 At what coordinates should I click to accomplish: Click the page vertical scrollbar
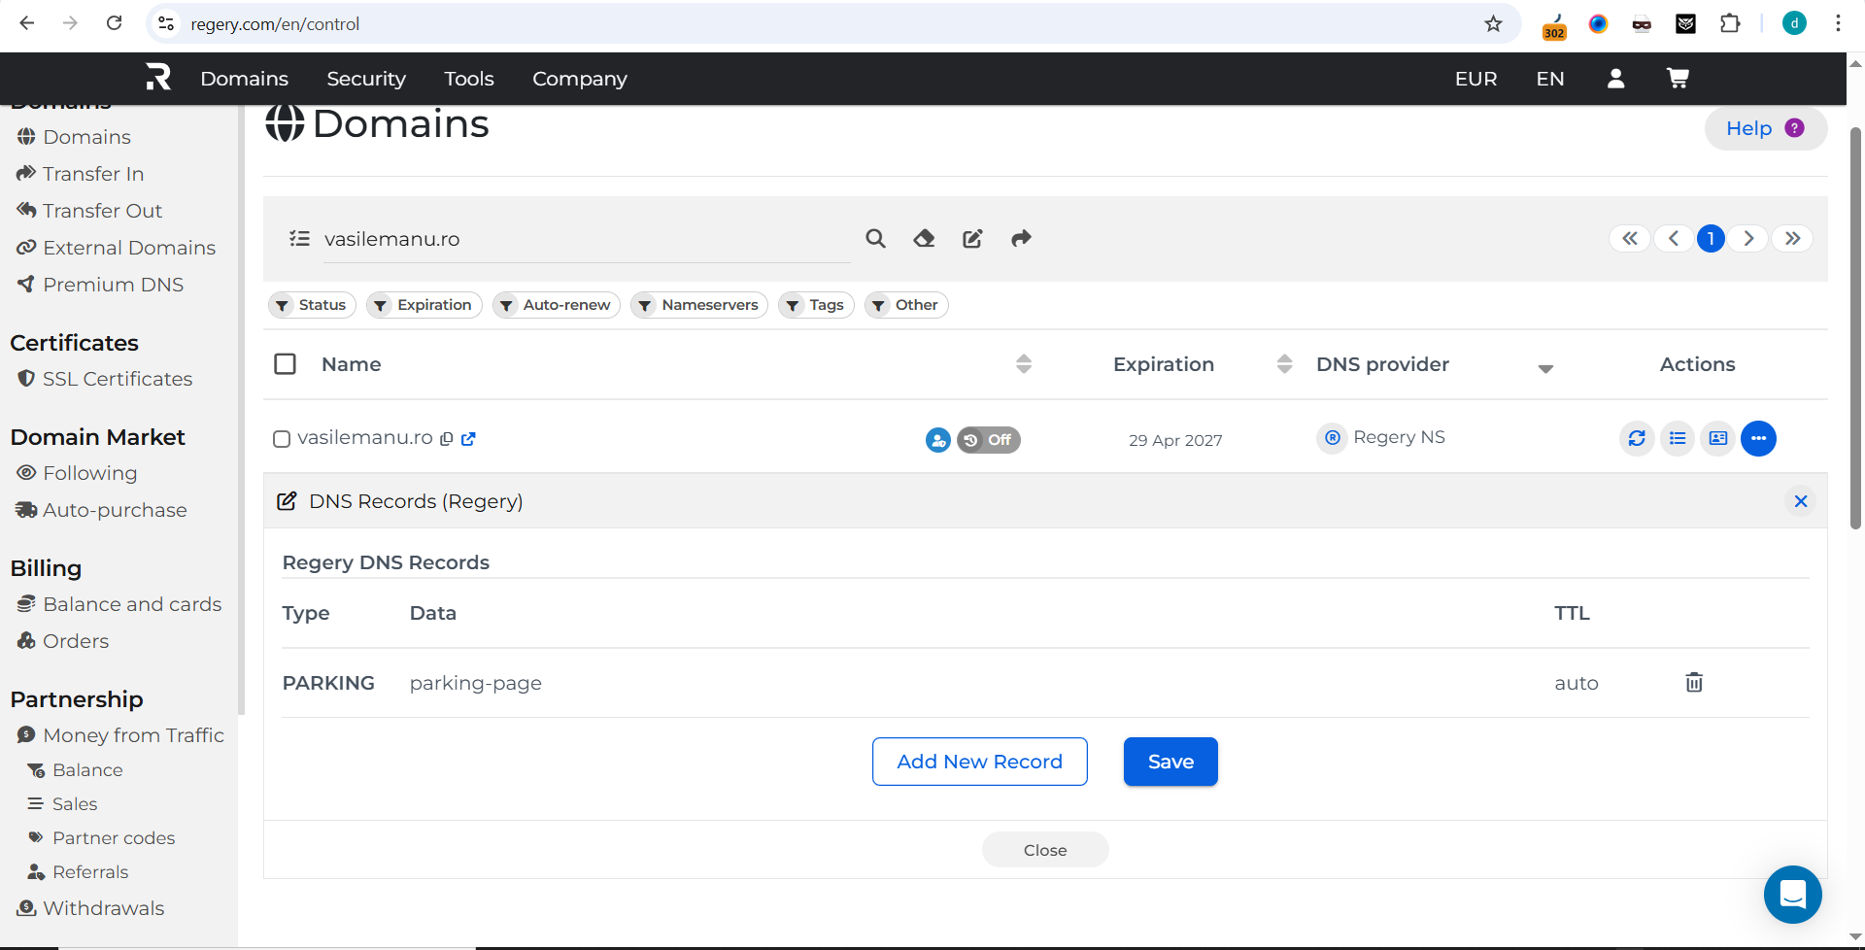tap(1855, 328)
